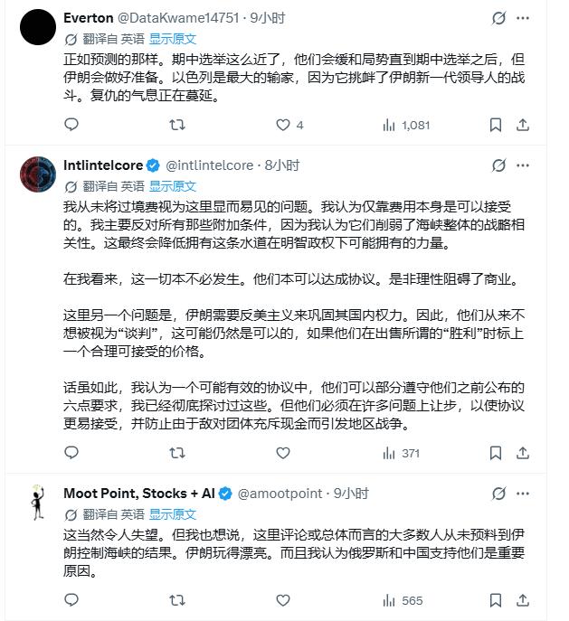View analytics showing 565 views

point(403,601)
